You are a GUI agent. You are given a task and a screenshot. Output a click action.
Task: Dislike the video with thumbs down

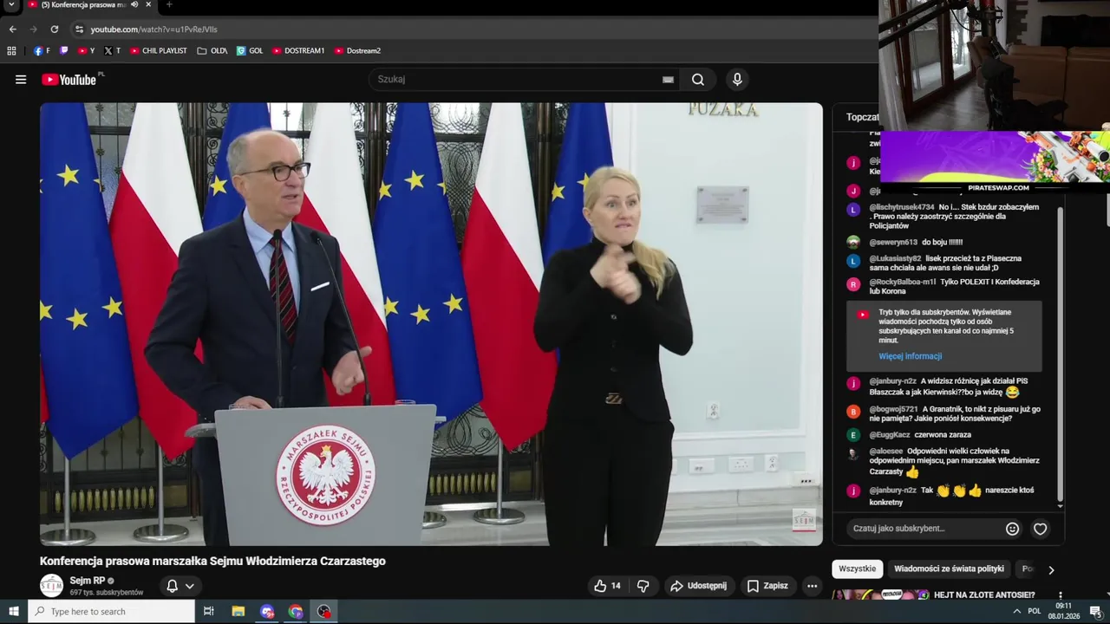point(643,586)
